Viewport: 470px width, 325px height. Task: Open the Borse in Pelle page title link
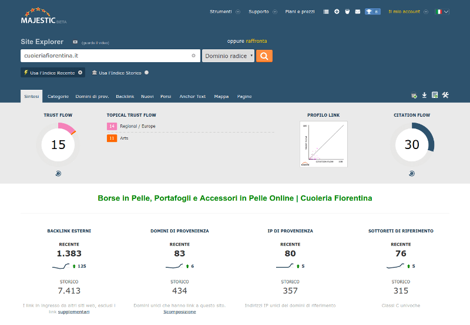pos(235,198)
